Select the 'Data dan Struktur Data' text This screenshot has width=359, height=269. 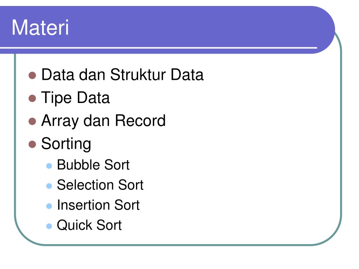tap(122, 75)
